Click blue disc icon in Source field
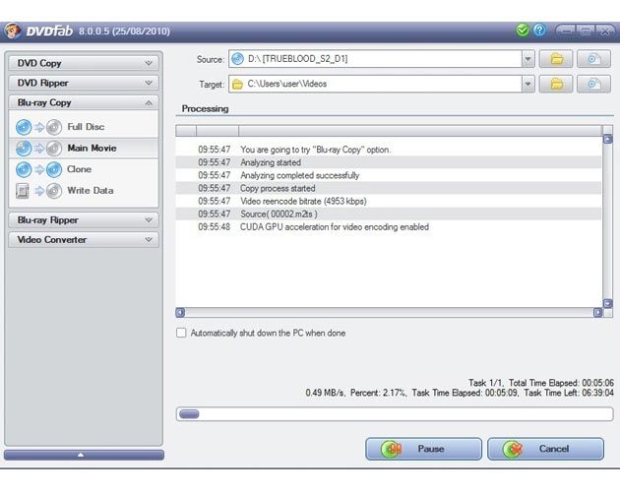This screenshot has height=492, width=620. tap(237, 59)
